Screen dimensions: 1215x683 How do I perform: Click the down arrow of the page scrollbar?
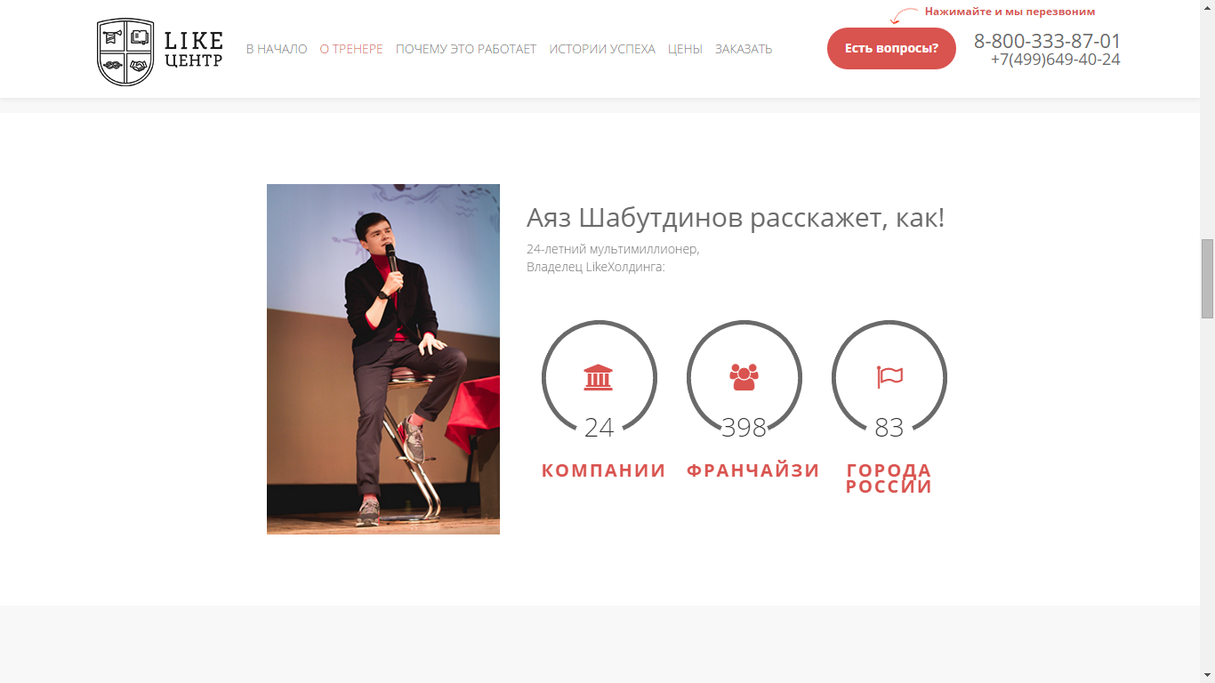1207,675
